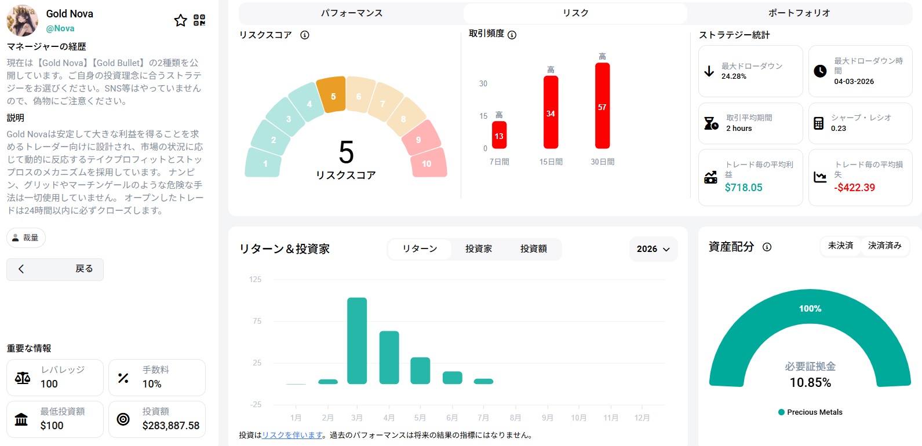Image resolution: width=922 pixels, height=446 pixels.
Task: Click the $100 minimum investment value
Action: [52, 426]
